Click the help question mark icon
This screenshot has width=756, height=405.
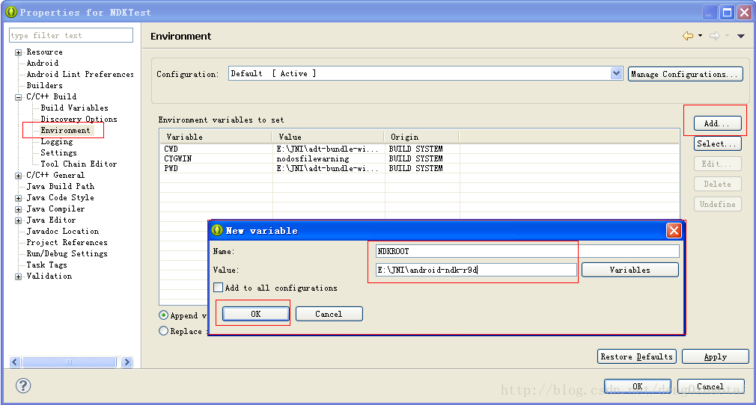(x=23, y=386)
